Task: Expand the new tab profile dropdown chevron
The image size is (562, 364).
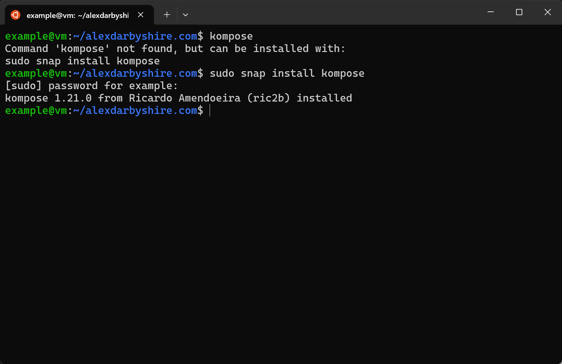Action: 185,15
